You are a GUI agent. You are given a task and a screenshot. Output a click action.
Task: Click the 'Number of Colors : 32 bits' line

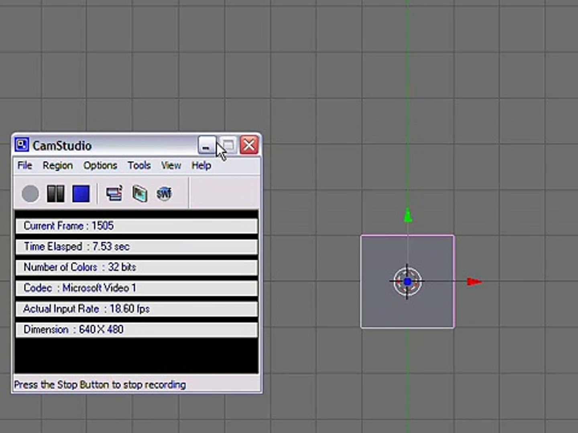pyautogui.click(x=136, y=267)
